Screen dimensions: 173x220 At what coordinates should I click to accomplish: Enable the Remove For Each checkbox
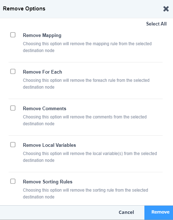point(13,71)
